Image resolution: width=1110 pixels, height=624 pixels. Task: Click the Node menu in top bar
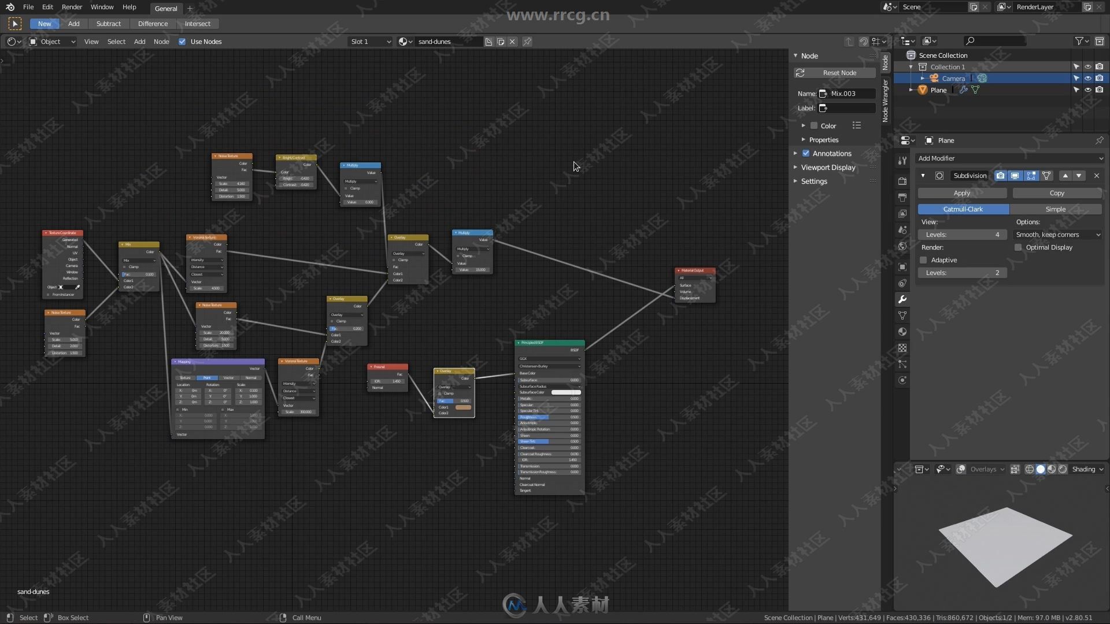[161, 41]
